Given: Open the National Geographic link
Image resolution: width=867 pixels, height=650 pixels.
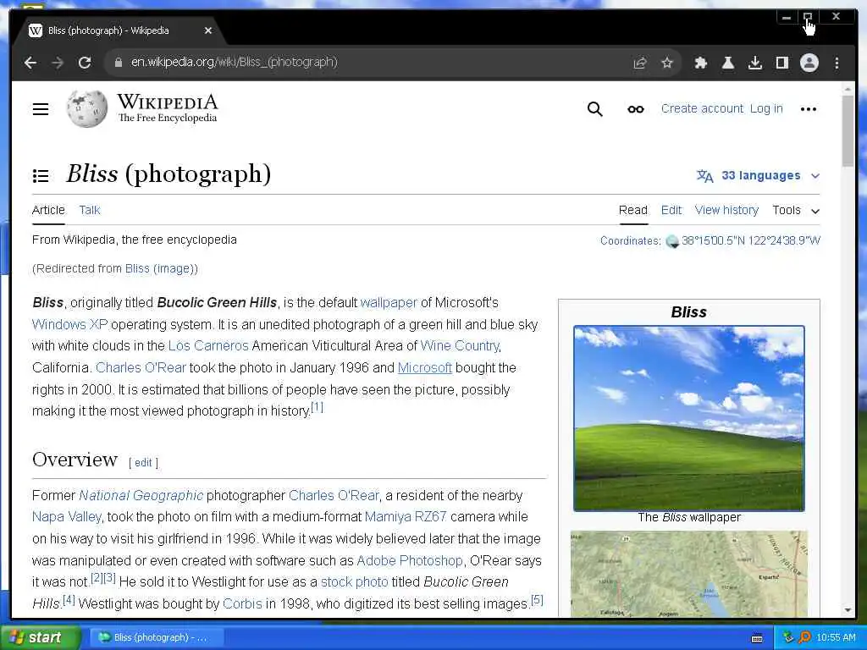Looking at the screenshot, I should click(x=141, y=495).
